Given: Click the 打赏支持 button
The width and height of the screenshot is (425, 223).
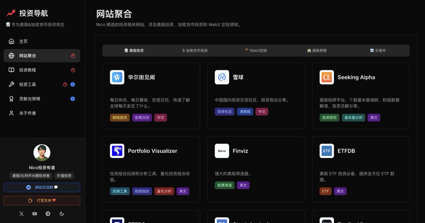Looking at the screenshot, I should (42, 200).
